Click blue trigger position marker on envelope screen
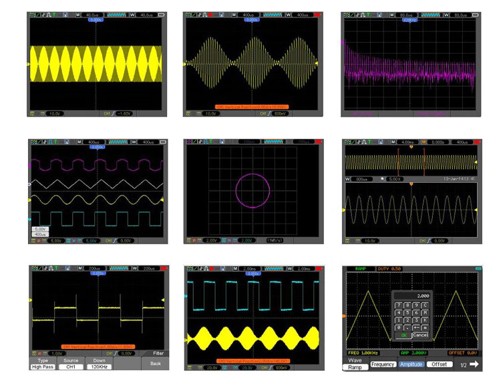The image size is (501, 375). (251, 20)
